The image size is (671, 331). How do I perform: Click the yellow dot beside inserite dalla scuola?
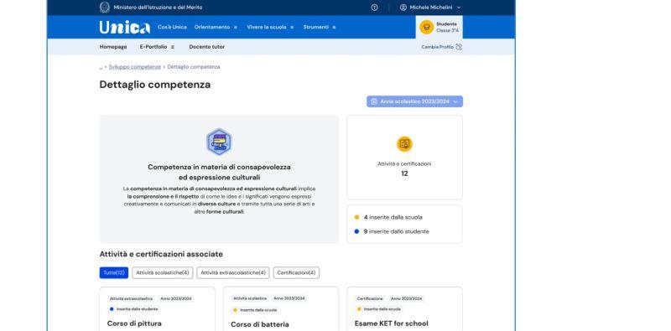point(356,217)
